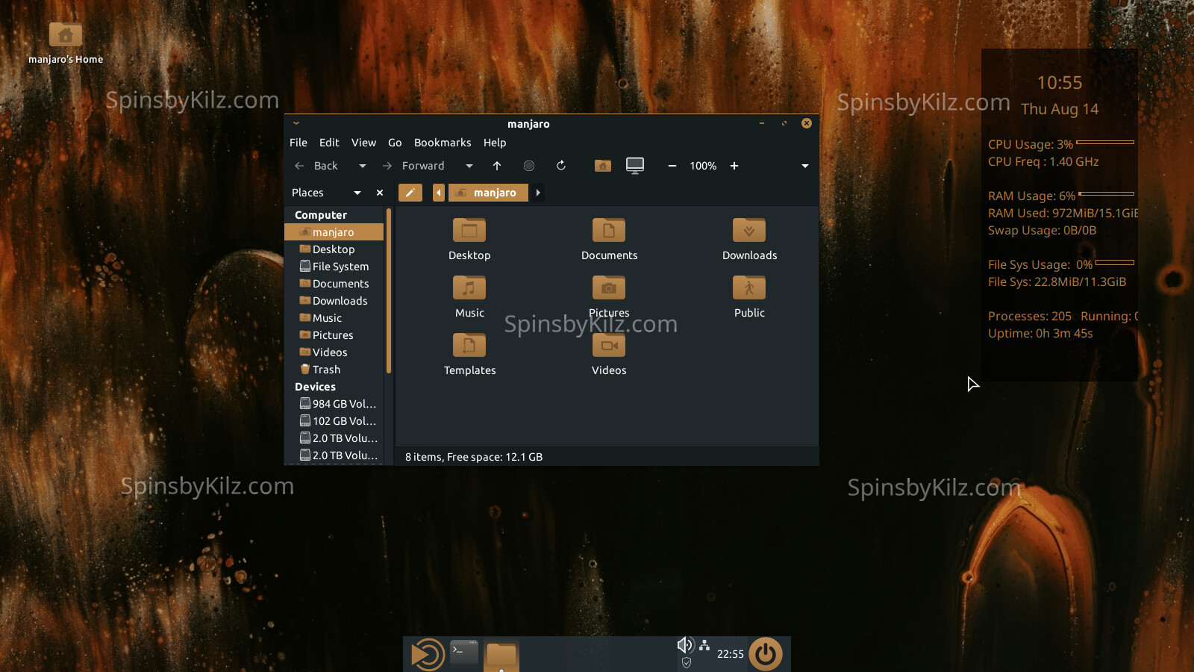Select Pictures in the Places sidebar

(x=334, y=335)
